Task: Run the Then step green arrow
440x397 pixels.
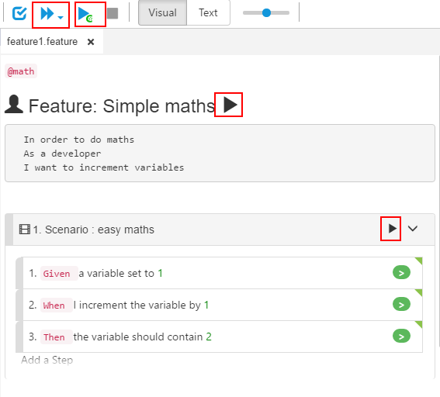Action: (401, 336)
